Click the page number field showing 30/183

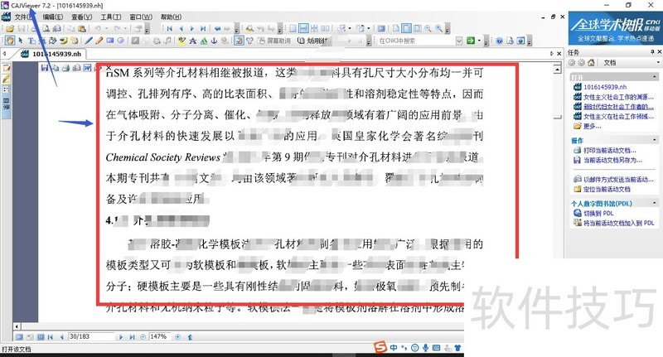coord(91,337)
